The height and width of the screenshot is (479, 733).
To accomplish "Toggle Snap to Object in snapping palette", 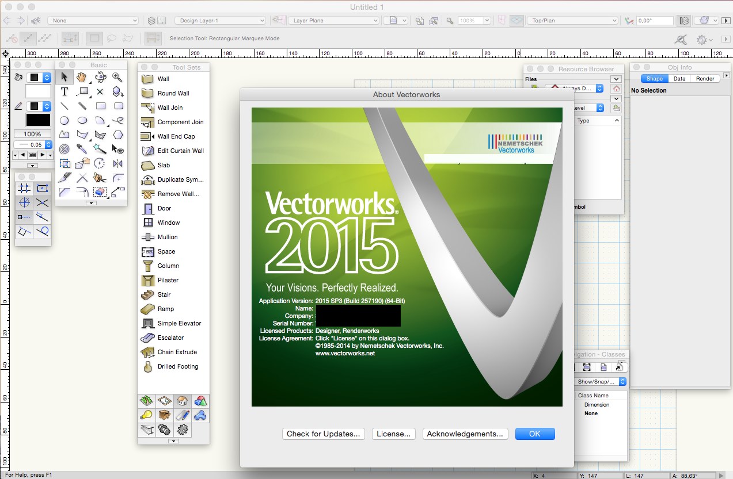I will coord(41,188).
